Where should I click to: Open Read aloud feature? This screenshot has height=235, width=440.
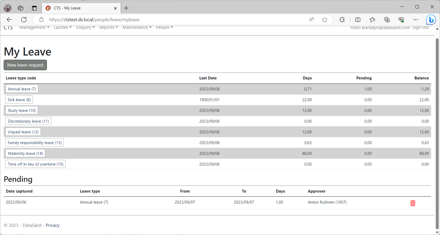pos(312,20)
